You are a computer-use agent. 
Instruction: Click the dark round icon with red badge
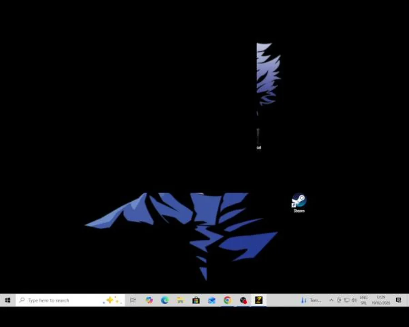[243, 300]
